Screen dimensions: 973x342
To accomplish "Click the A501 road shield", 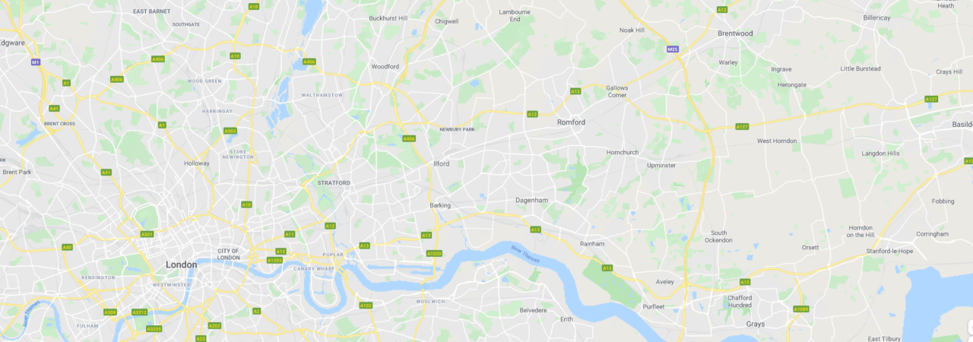I will click(x=147, y=234).
